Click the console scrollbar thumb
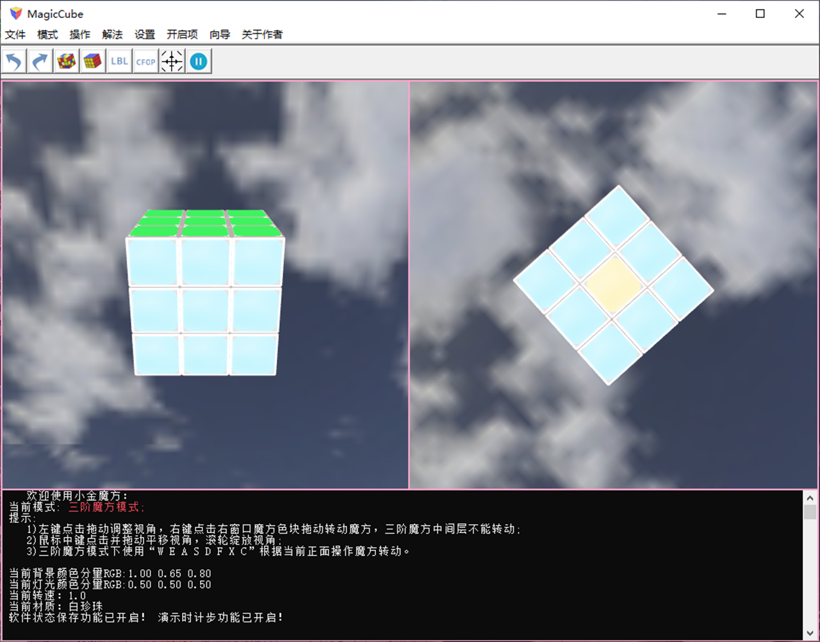The height and width of the screenshot is (642, 820). click(x=810, y=512)
